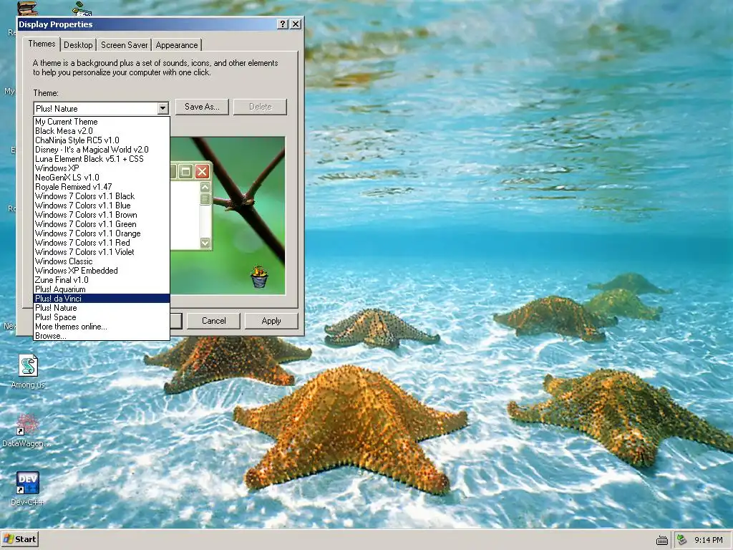The image size is (733, 550).
Task: Select highlighted Plus! da Vinci theme
Action: pos(102,299)
